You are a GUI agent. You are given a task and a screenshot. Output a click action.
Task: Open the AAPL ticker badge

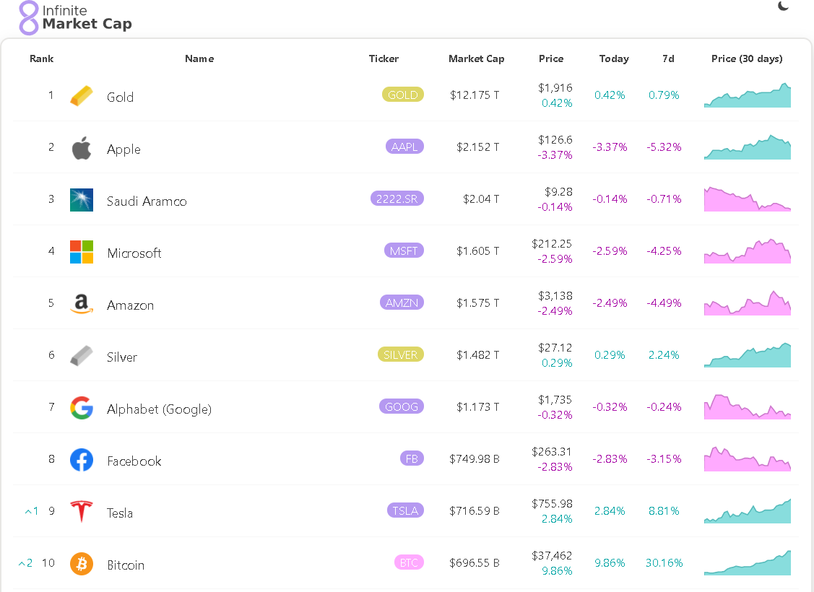click(x=405, y=147)
